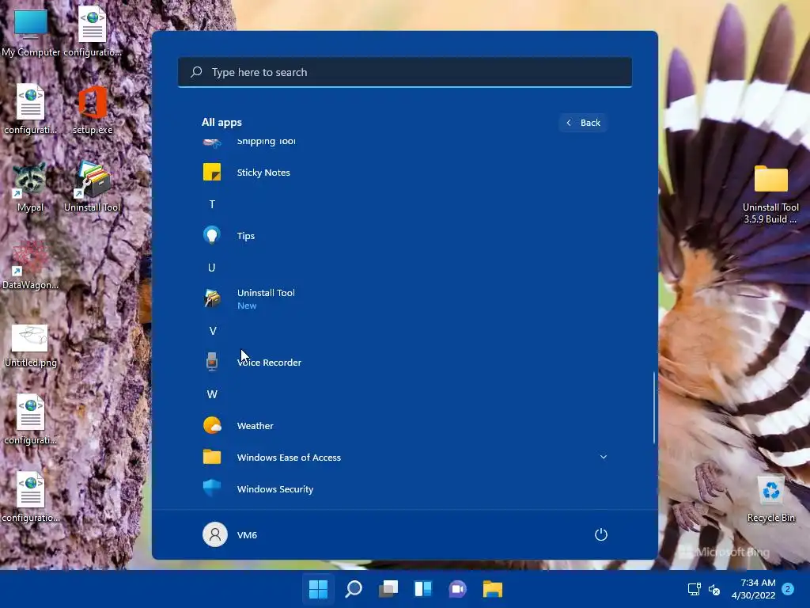This screenshot has height=608, width=810.
Task: Click the network icon in system tray
Action: [694, 589]
